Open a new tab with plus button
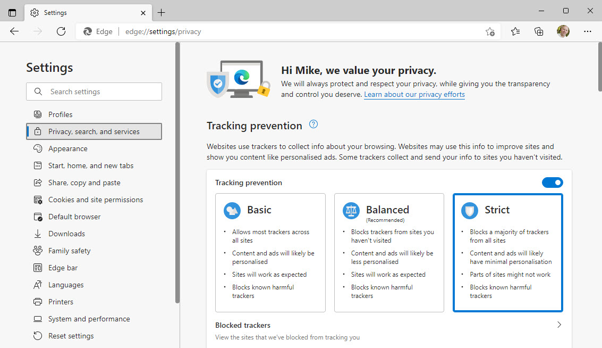The image size is (602, 348). (162, 12)
